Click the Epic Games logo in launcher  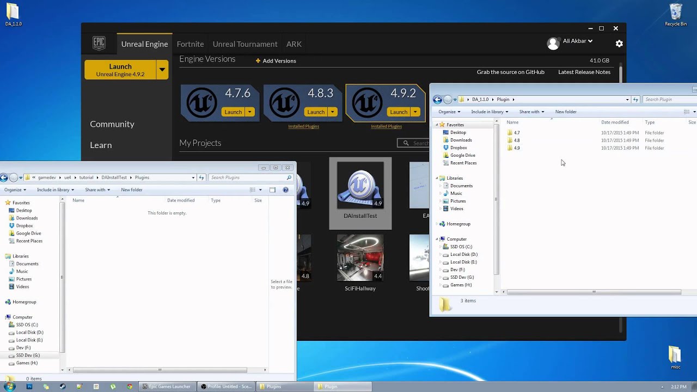tap(99, 44)
